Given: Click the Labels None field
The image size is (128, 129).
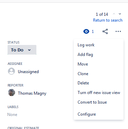Looking at the screenshot, I should pos(12,115).
